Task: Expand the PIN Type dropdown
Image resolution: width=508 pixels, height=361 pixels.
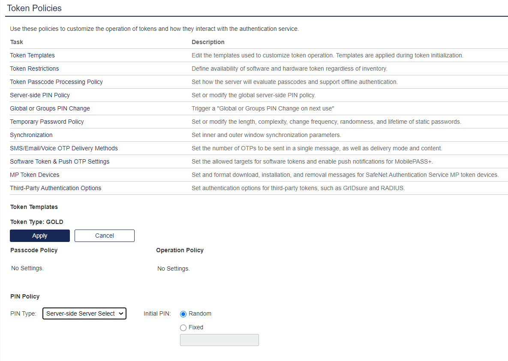Action: click(x=84, y=313)
